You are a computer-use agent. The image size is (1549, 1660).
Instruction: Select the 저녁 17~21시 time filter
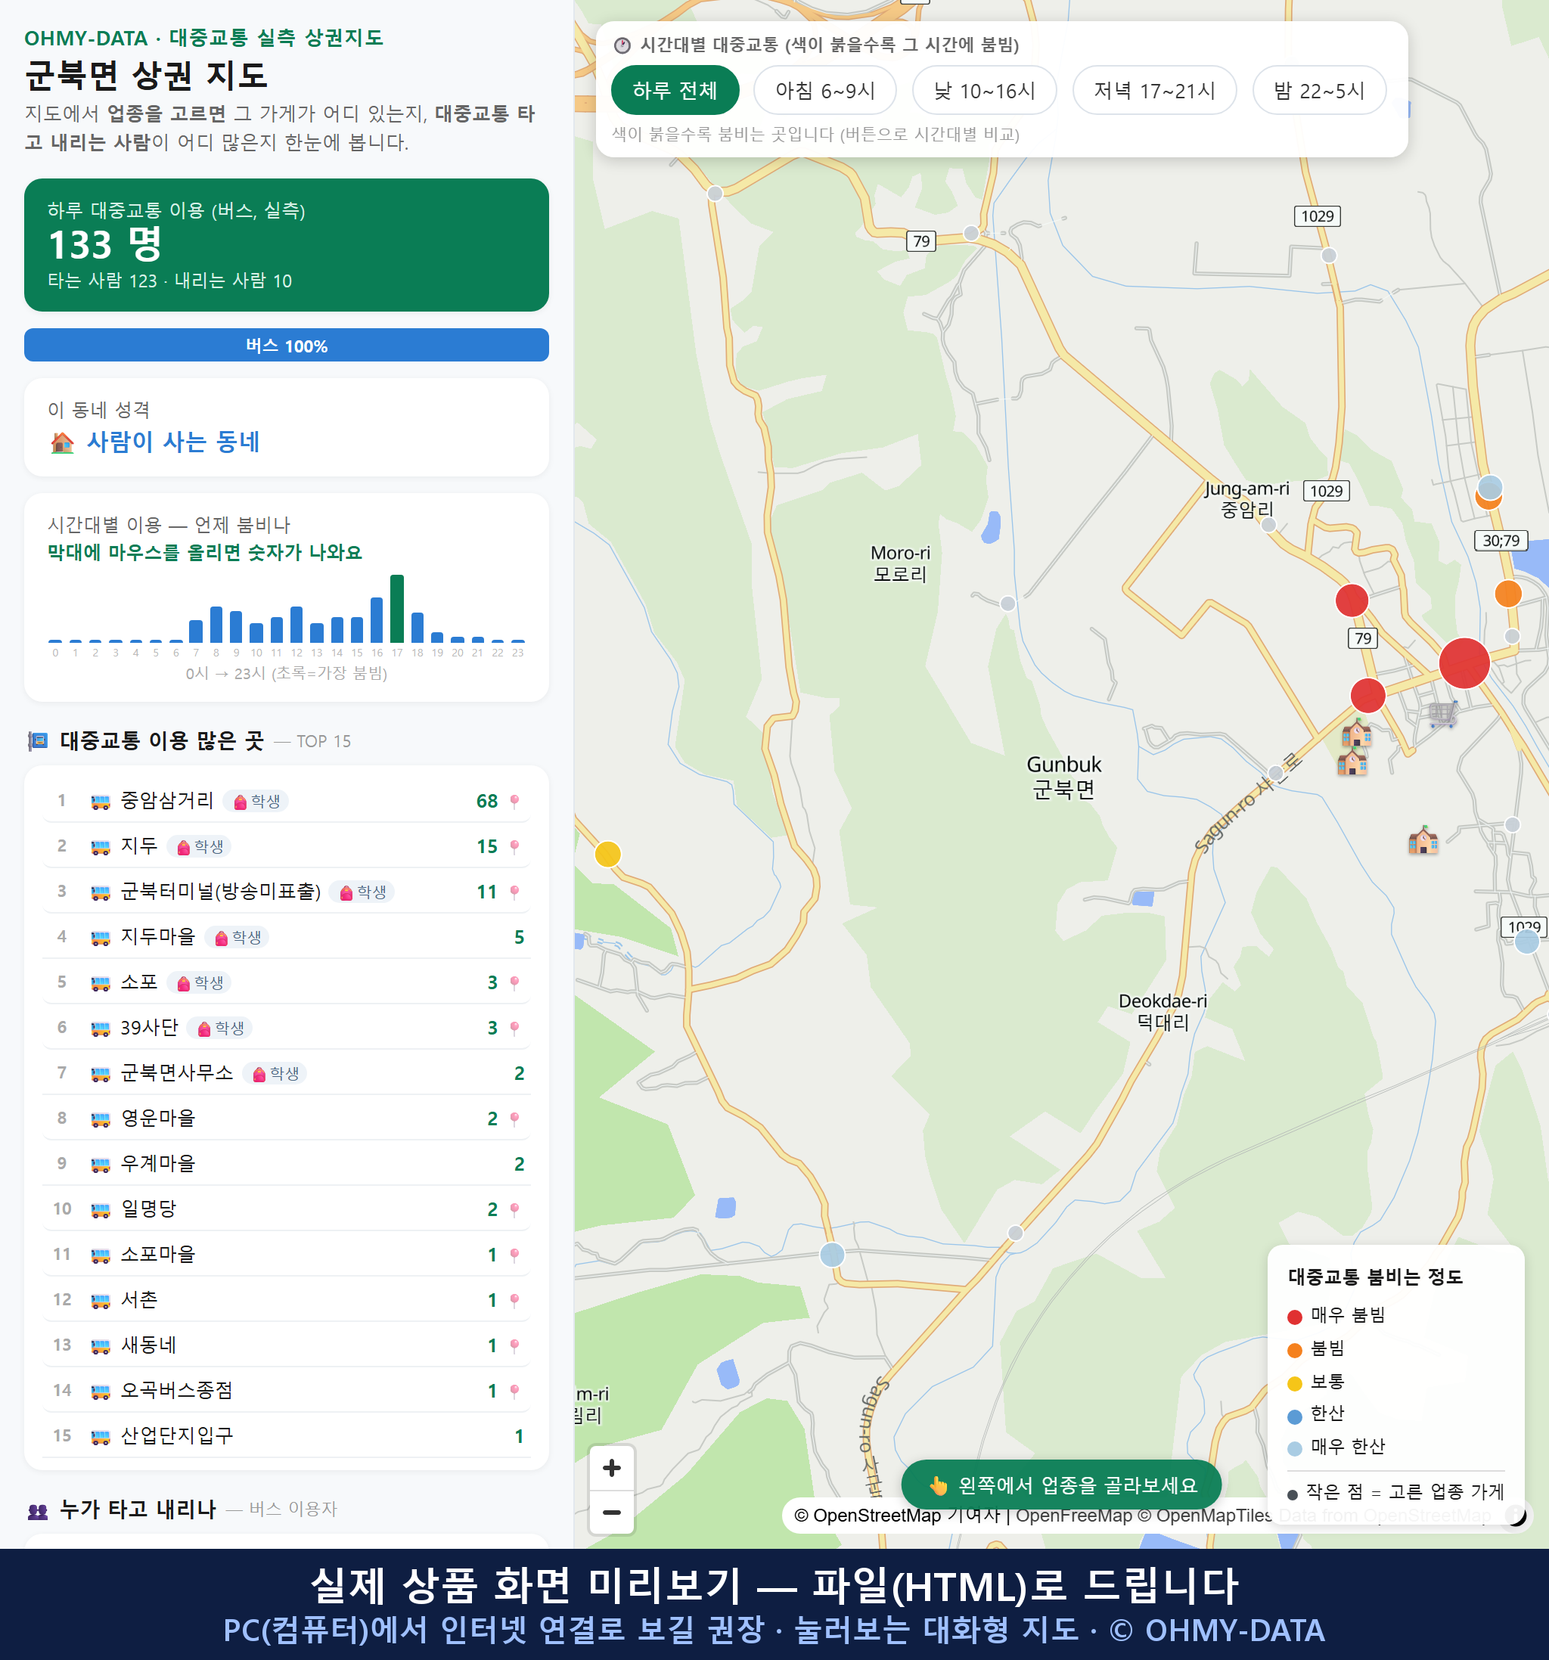coord(1153,90)
